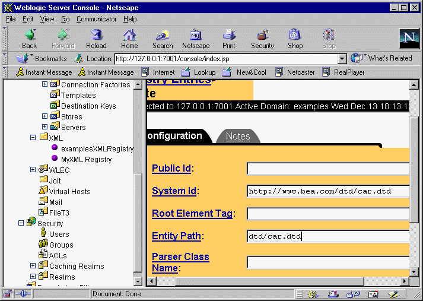Click right pane scroll down arrow
Screen dimensions: 423x301
[414, 271]
